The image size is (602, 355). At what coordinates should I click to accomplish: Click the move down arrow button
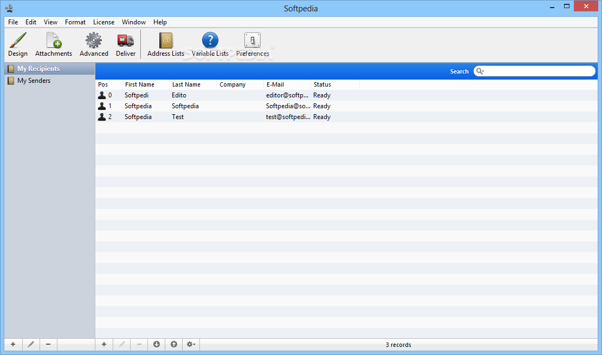[x=156, y=344]
